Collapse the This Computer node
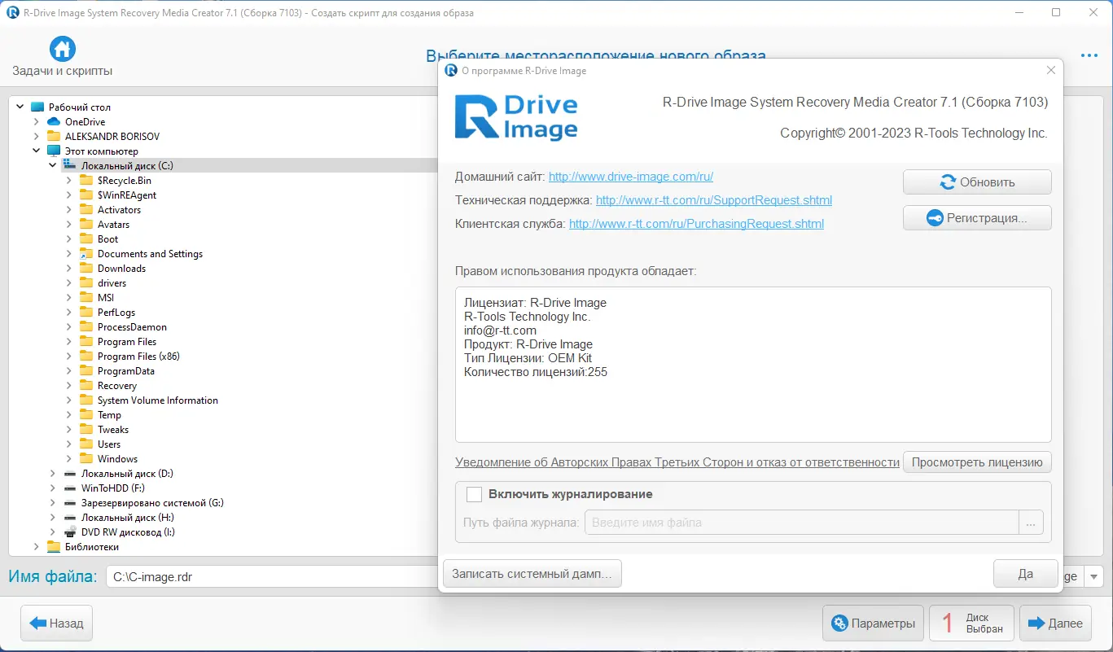This screenshot has height=652, width=1113. tap(36, 151)
